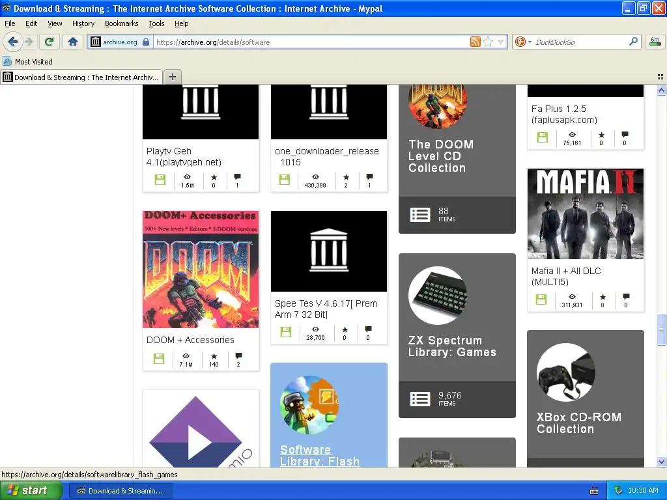Viewport: 667px width, 500px height.
Task: Click software floppy icon under Spee Tes
Action: (x=286, y=331)
